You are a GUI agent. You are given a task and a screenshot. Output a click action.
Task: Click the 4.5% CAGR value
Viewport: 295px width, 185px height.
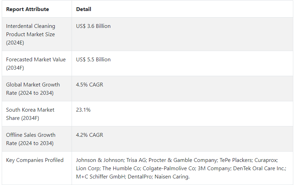tap(89, 85)
